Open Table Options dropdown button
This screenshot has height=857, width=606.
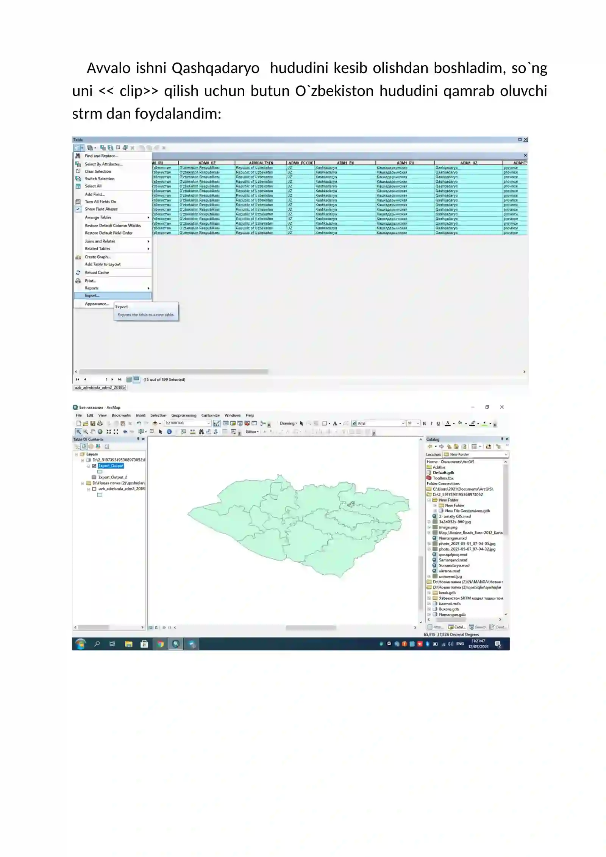pos(78,148)
